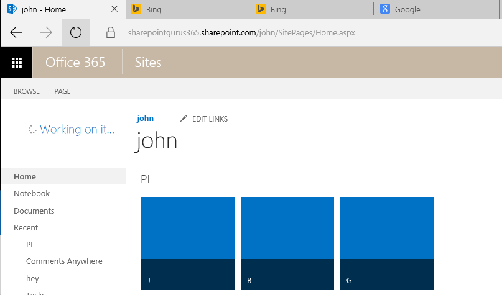Click the Sites link in header
Image resolution: width=502 pixels, height=295 pixels.
tap(148, 62)
